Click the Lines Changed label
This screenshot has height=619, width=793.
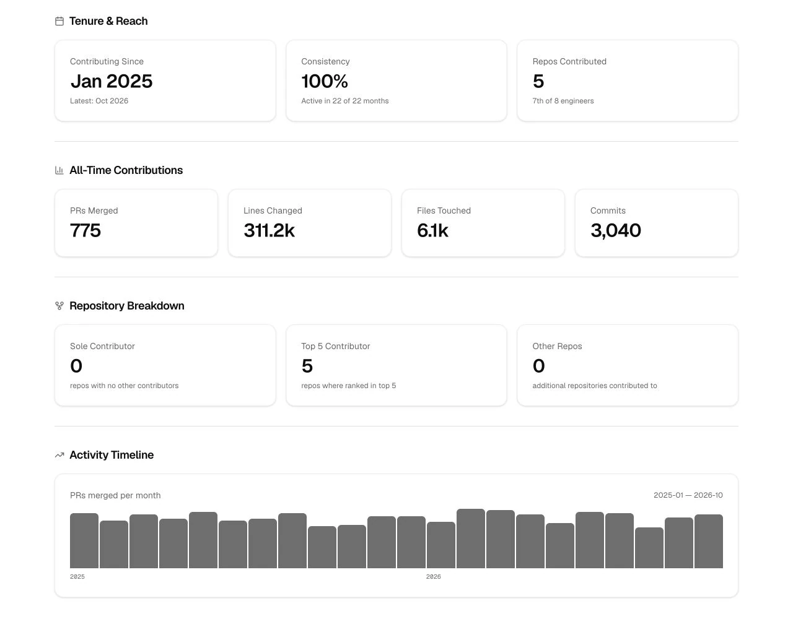pos(273,210)
